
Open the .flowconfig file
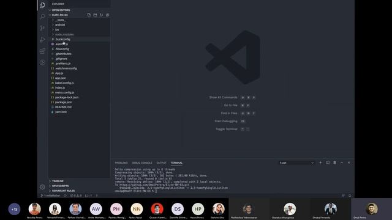pyautogui.click(x=62, y=49)
